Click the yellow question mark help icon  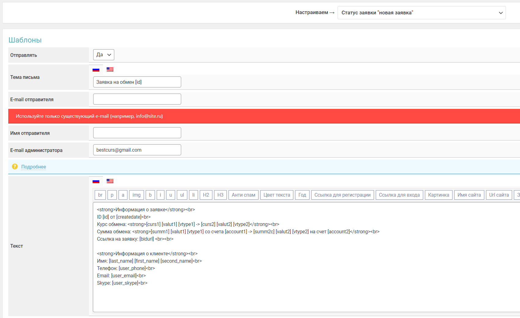pyautogui.click(x=15, y=167)
